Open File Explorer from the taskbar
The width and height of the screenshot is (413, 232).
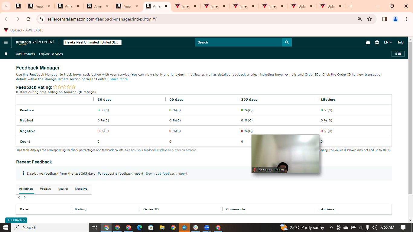[x=162, y=227]
